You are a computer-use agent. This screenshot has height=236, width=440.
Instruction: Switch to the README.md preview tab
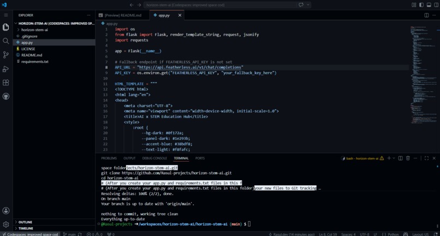pyautogui.click(x=123, y=15)
